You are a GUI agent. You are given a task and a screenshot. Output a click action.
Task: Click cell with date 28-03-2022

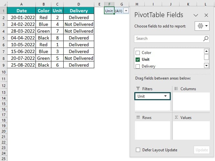21,31
